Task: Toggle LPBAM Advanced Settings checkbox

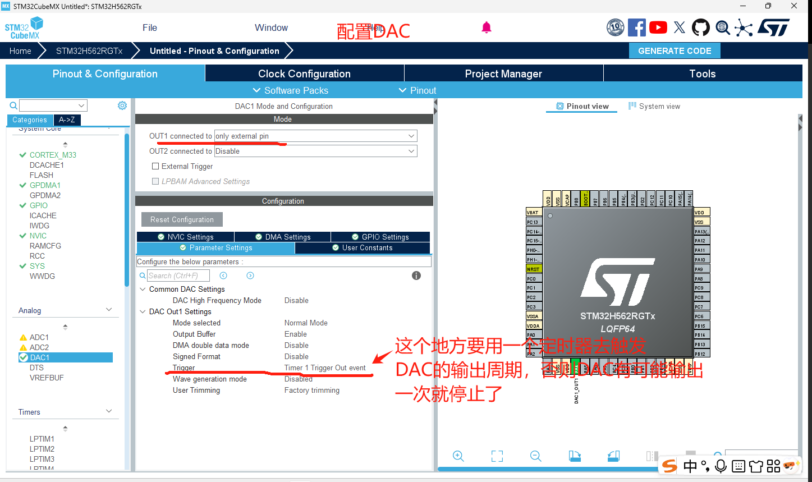Action: (155, 181)
